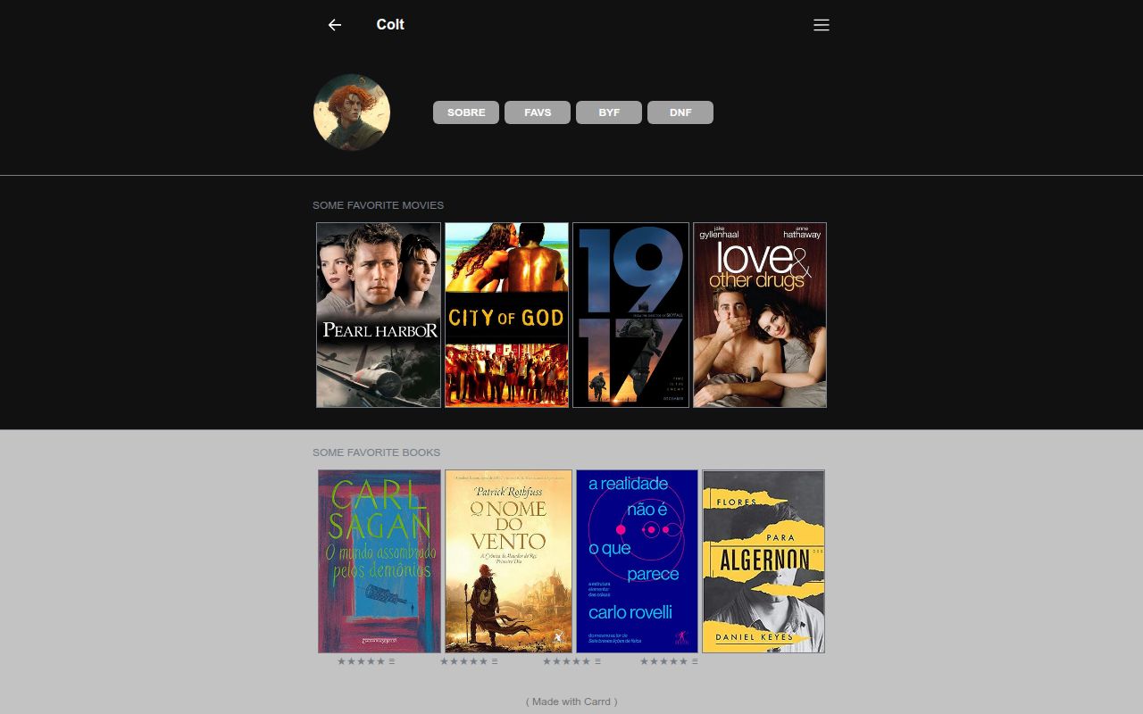Open the Carl Sagan book cover
Viewport: 1143px width, 714px height.
pos(380,561)
